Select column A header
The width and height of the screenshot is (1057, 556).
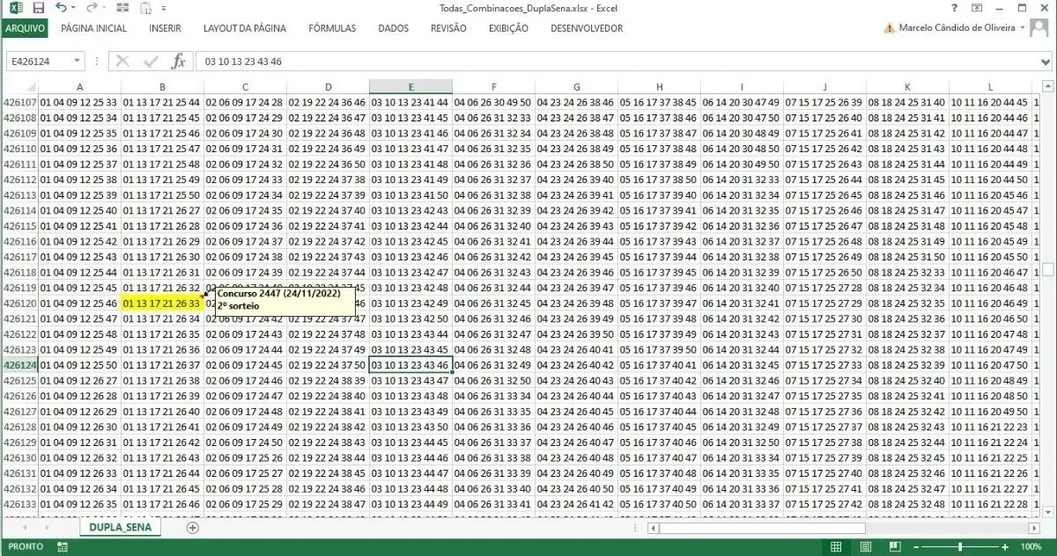(80, 87)
